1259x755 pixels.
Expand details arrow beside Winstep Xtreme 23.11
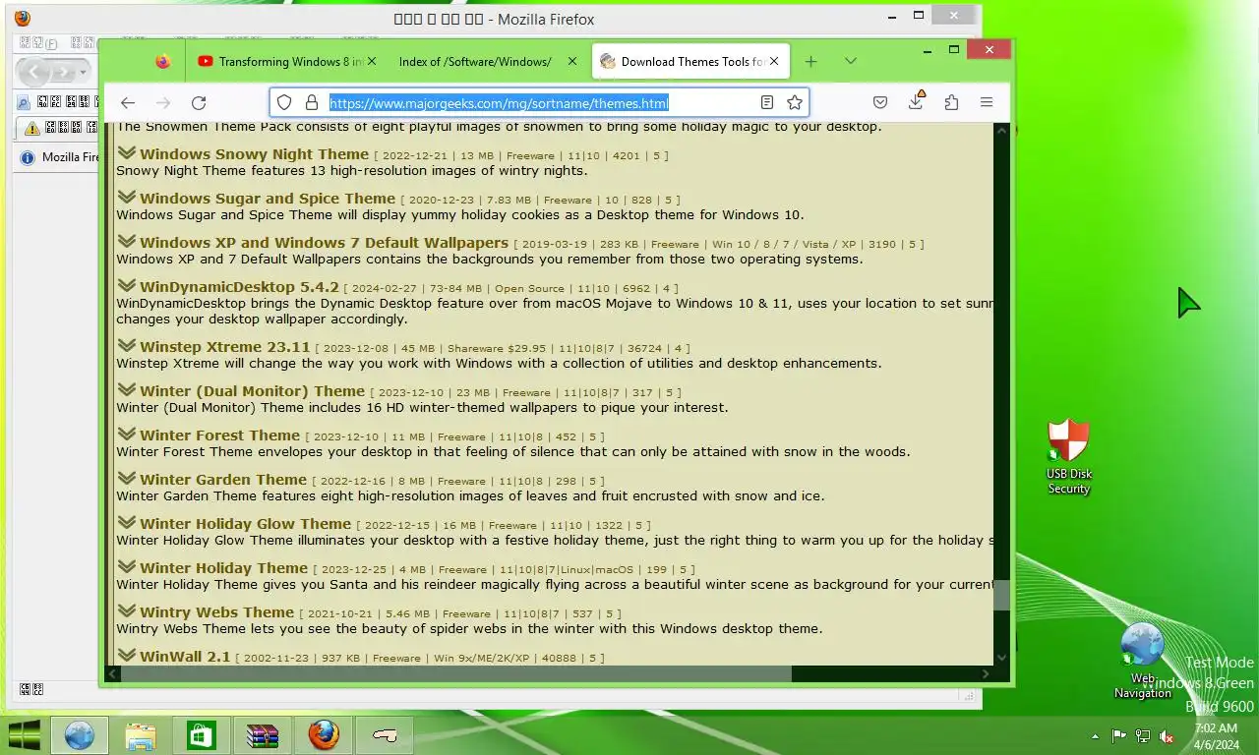(x=126, y=345)
